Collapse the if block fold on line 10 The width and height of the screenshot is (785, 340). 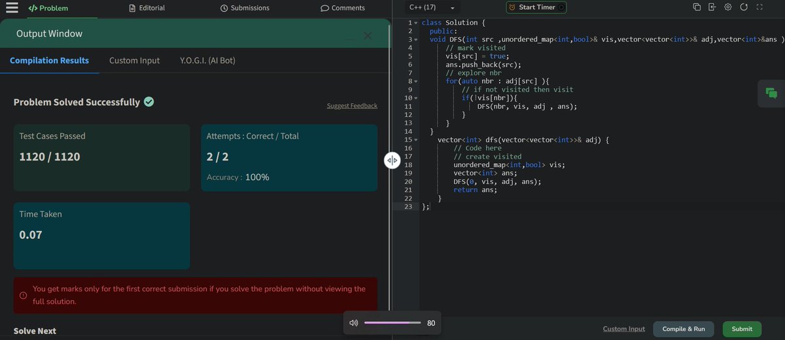tap(416, 98)
